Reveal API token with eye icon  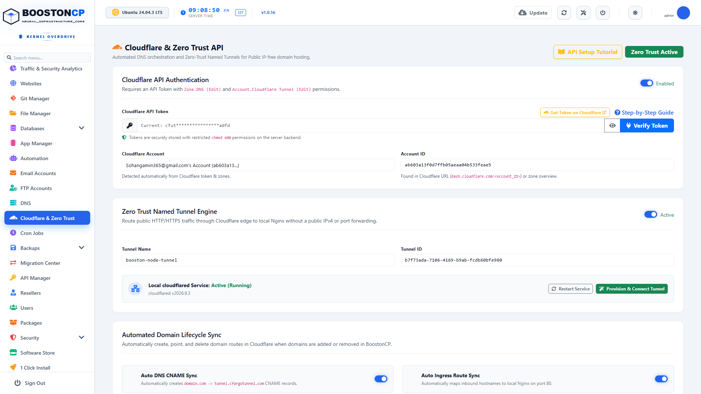(612, 125)
